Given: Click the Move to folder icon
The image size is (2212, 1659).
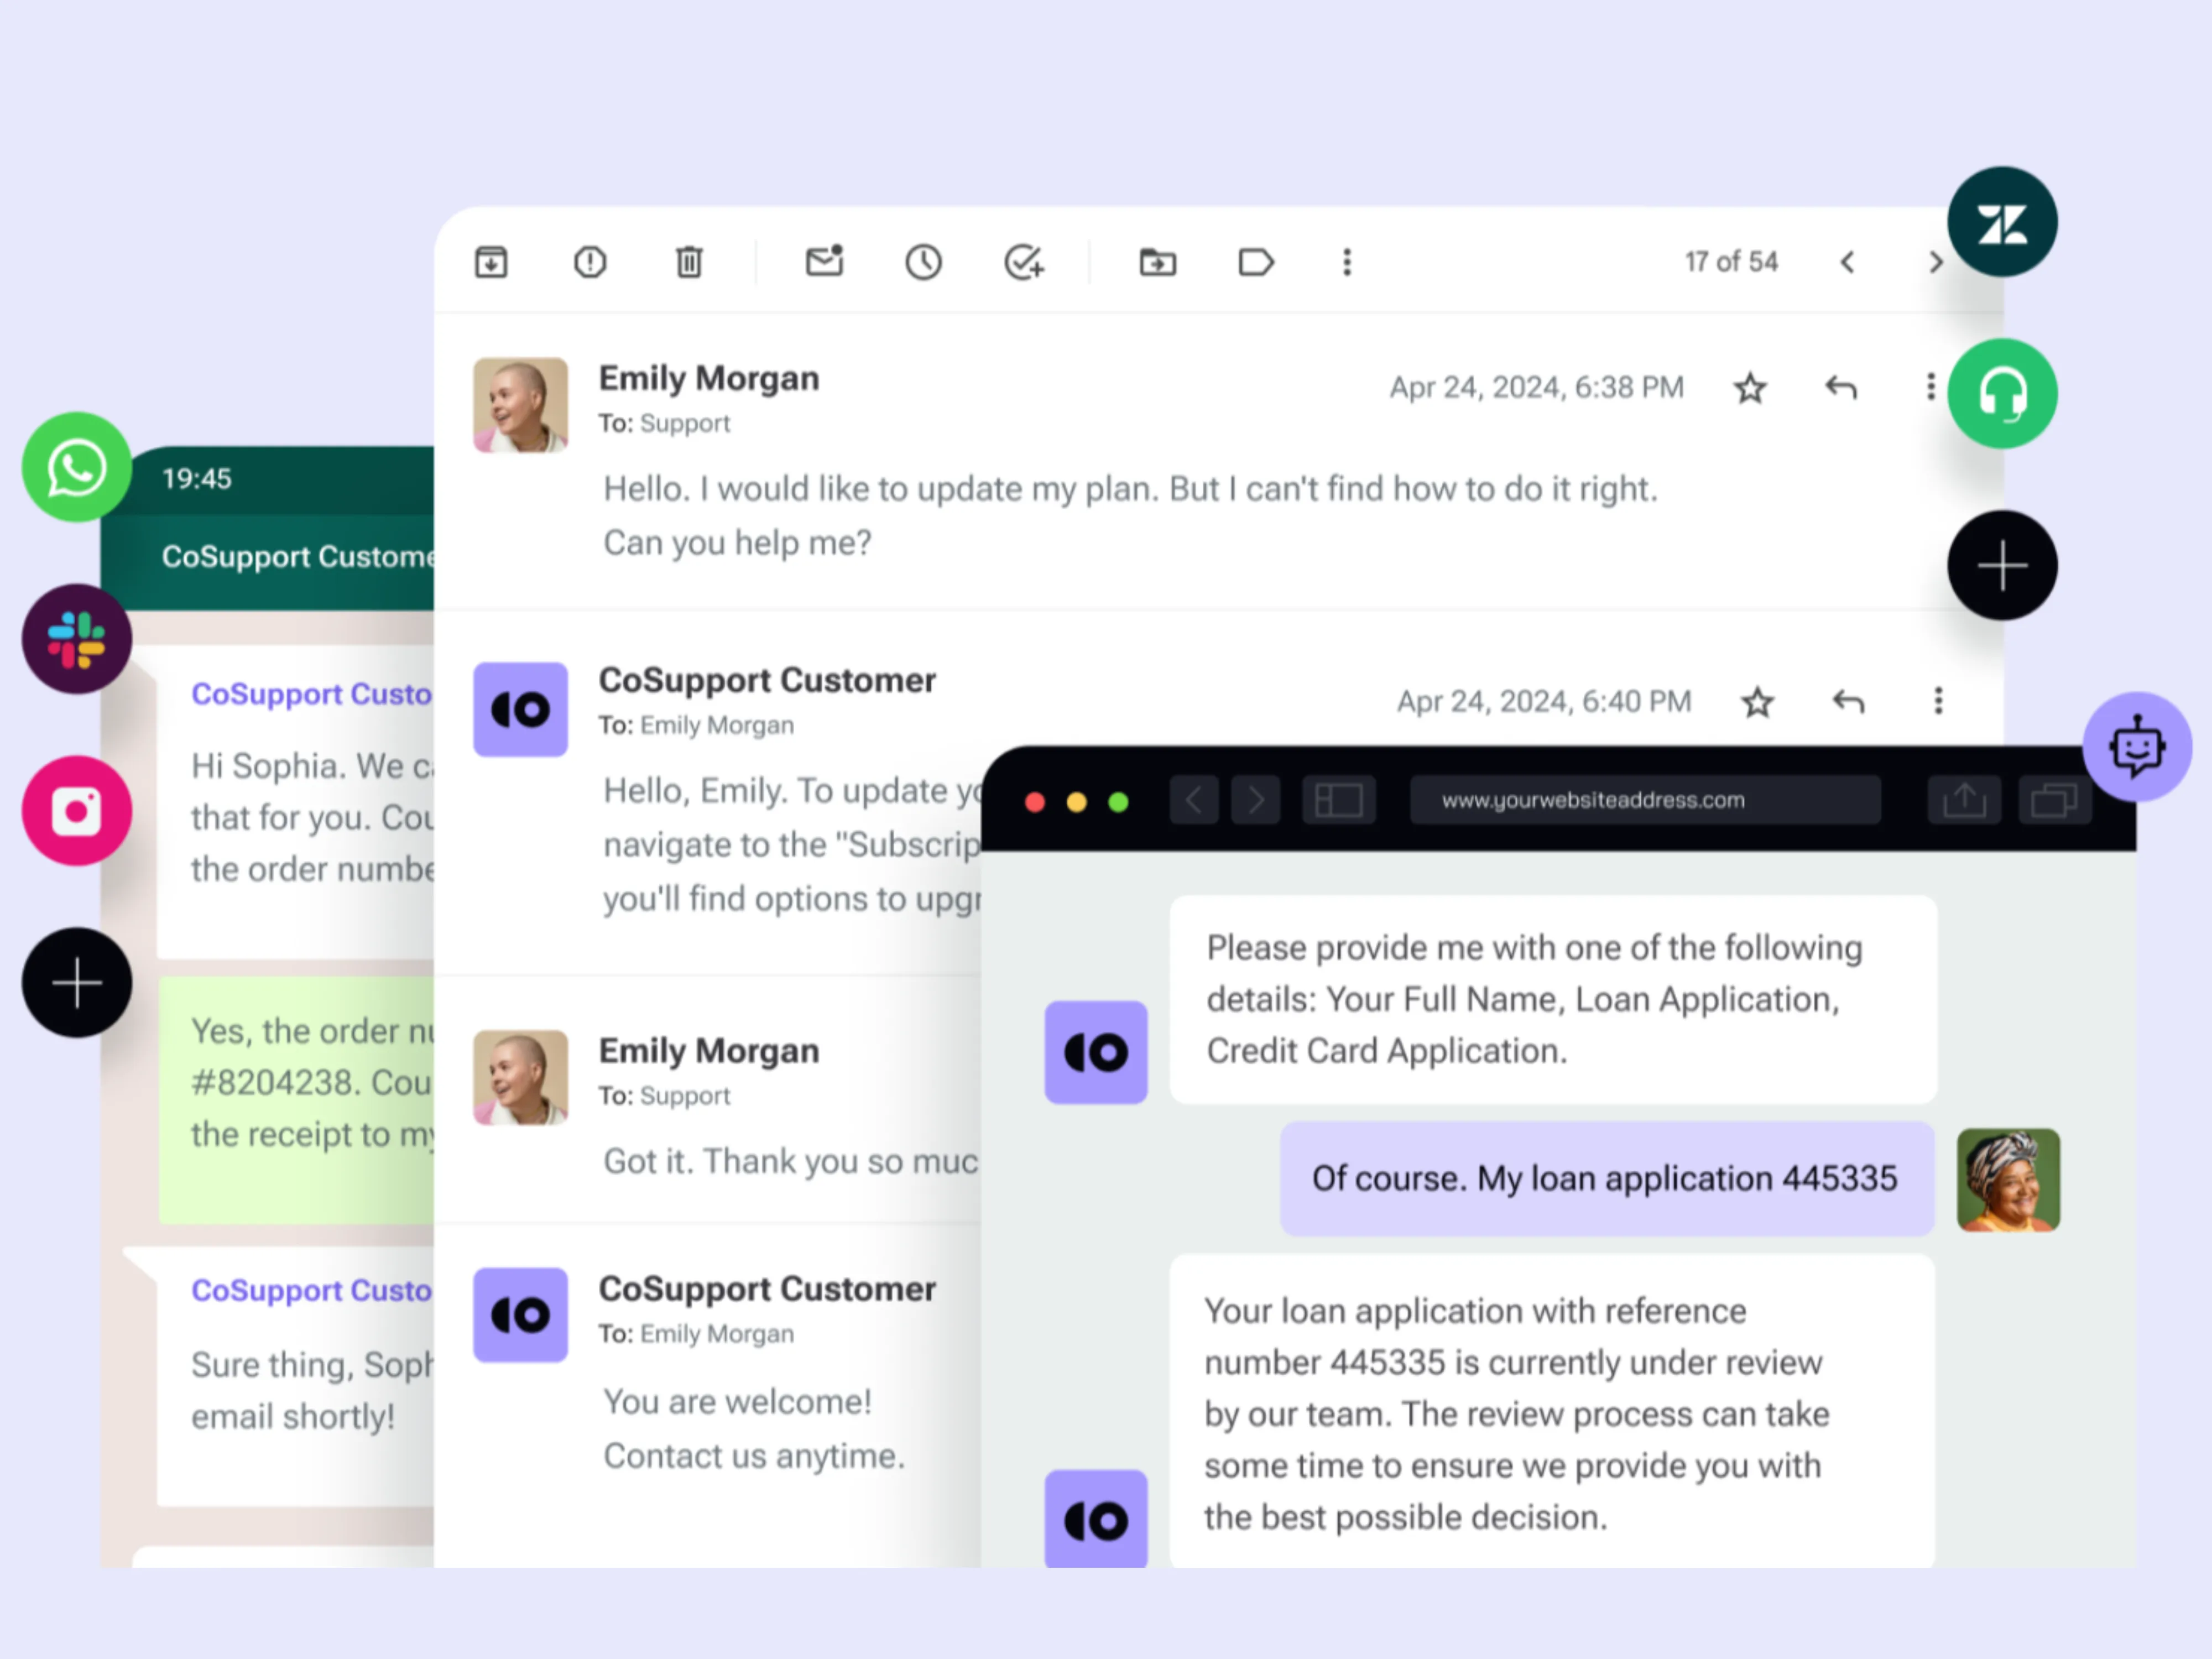Looking at the screenshot, I should pos(1157,262).
